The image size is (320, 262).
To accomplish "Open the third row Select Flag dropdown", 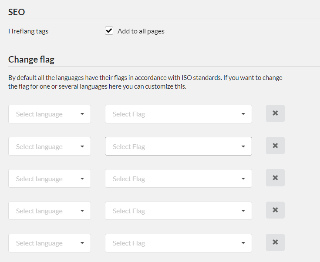I will click(x=178, y=179).
